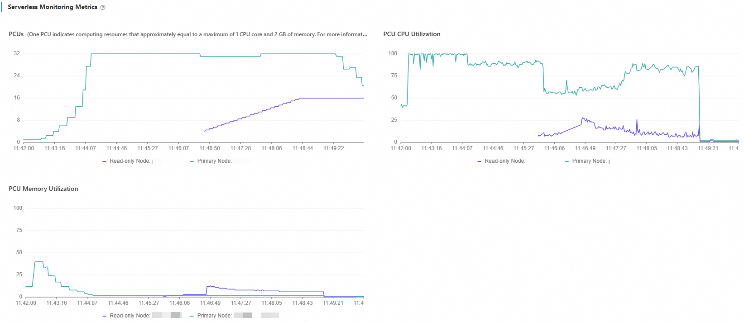
Task: Click the truncated PCUs description text
Action: (197, 34)
